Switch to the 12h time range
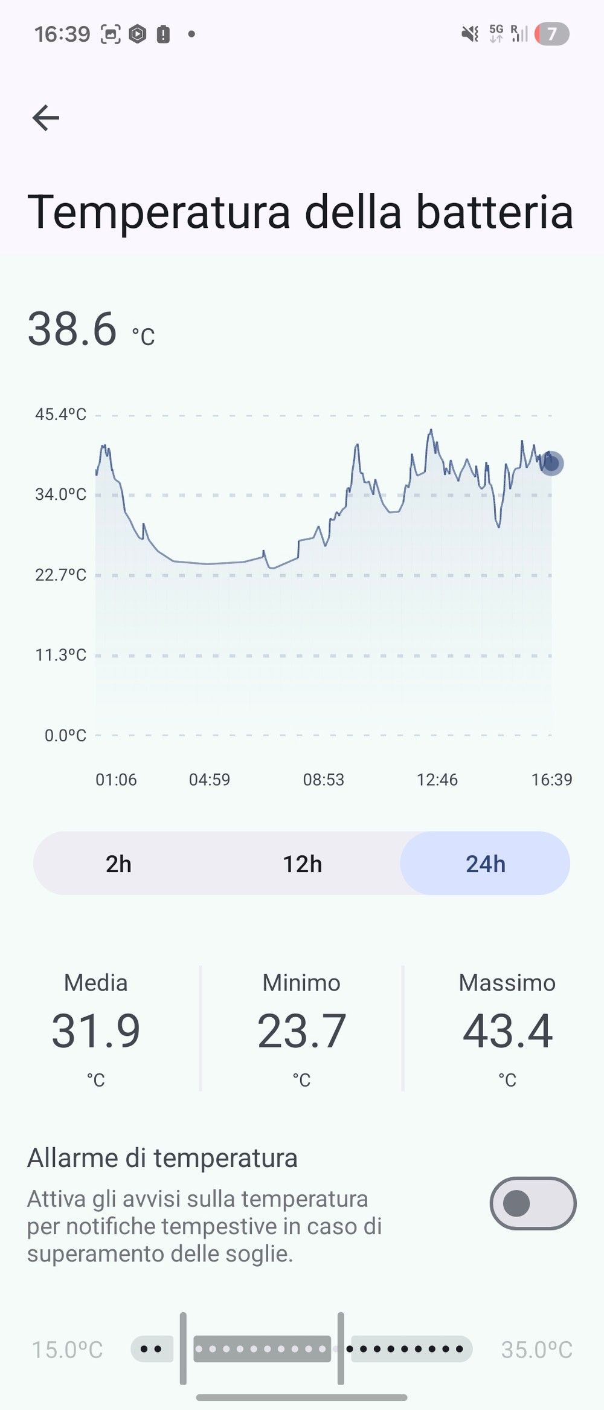The image size is (604, 1410). click(x=302, y=864)
